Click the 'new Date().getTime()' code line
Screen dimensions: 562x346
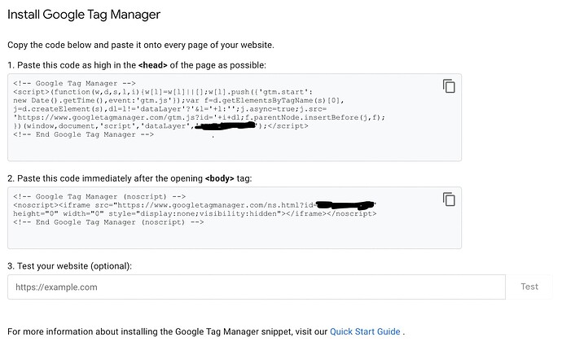point(178,101)
